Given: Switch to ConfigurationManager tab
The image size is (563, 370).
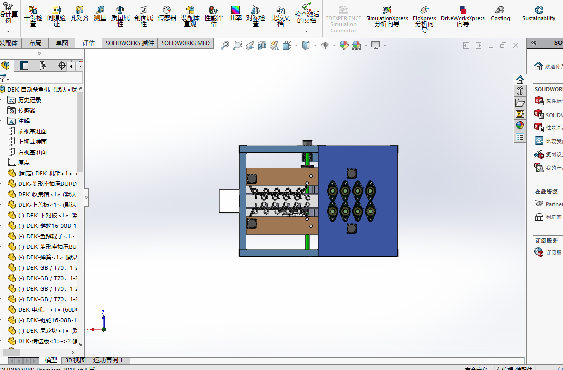Looking at the screenshot, I should pos(43,65).
